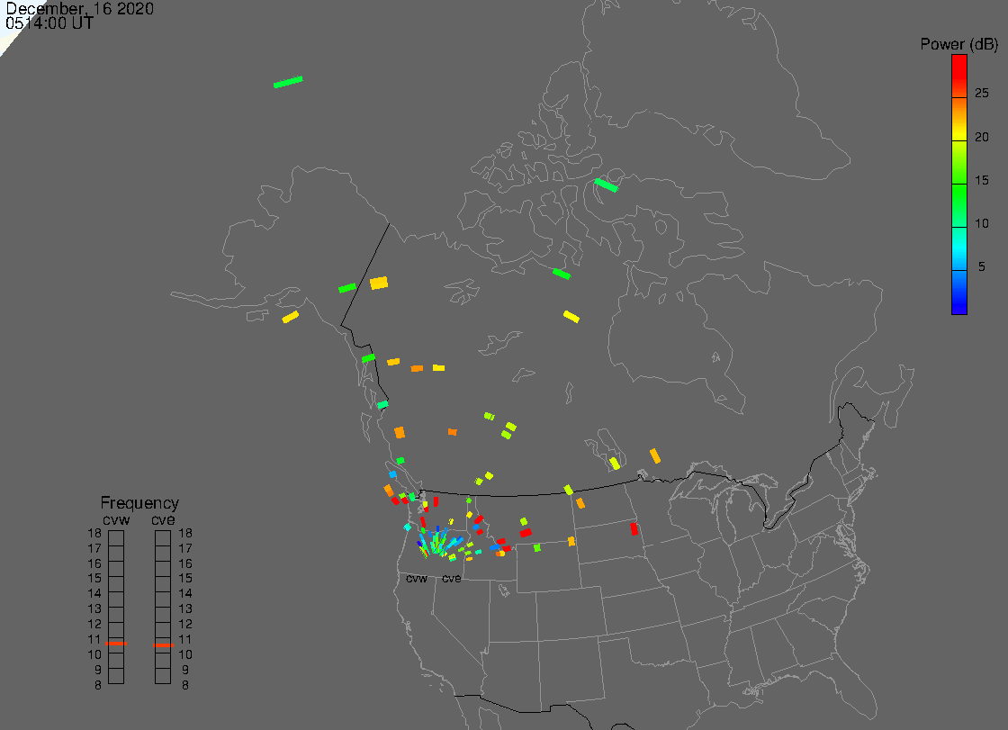The height and width of the screenshot is (730, 1008).
Task: Click the "cvw" radar site label on the map
Action: coord(417,579)
